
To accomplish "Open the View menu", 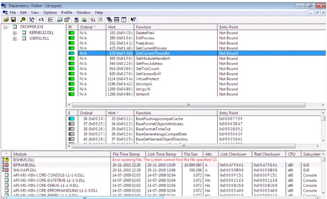I will (x=35, y=12).
